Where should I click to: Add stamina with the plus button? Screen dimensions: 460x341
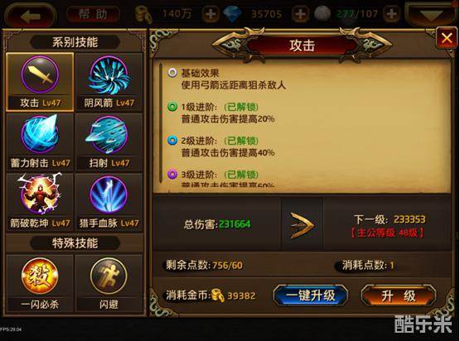392,14
